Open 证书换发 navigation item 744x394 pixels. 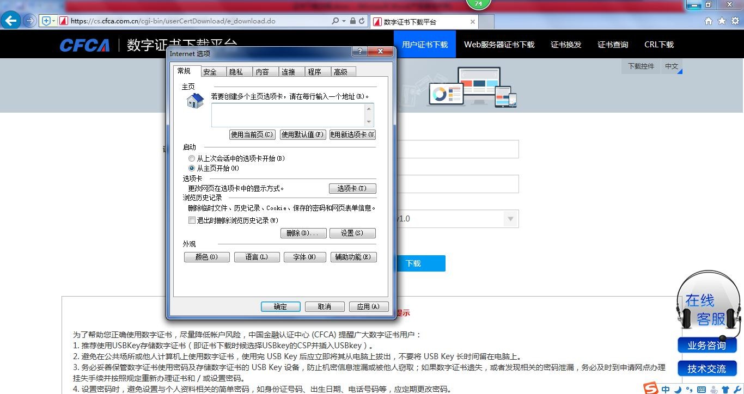click(x=566, y=45)
